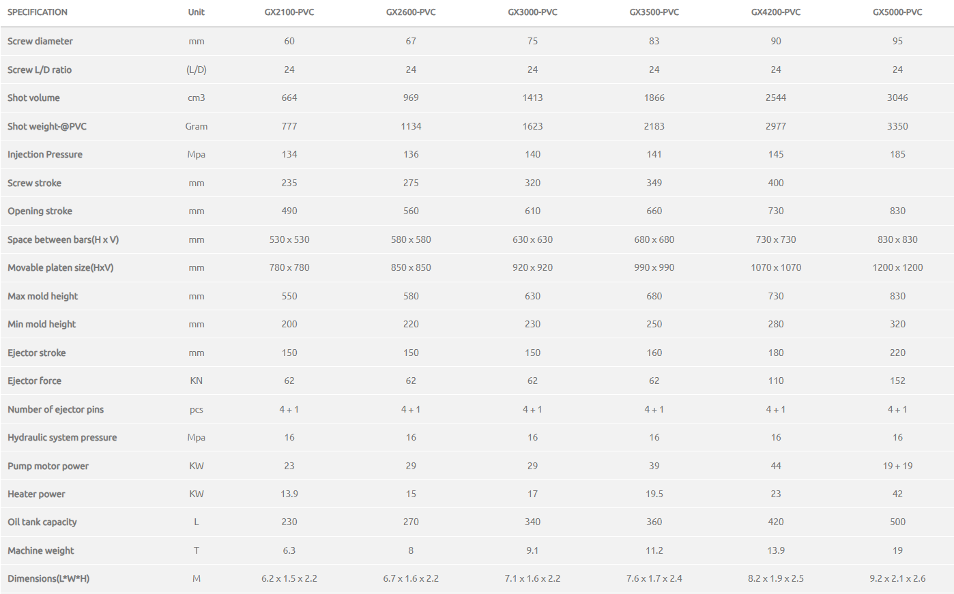Click the GX2100-PVC column header
The width and height of the screenshot is (954, 594).
point(289,12)
